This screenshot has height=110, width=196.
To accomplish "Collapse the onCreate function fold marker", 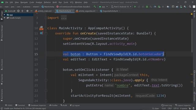I will tap(46, 33).
